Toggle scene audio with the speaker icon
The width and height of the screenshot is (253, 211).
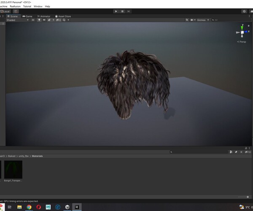pyautogui.click(x=44, y=20)
